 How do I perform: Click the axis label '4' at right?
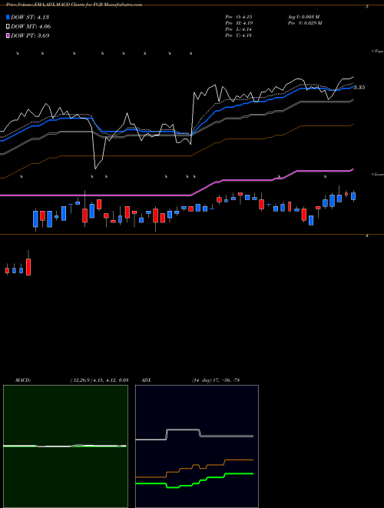tap(367, 236)
